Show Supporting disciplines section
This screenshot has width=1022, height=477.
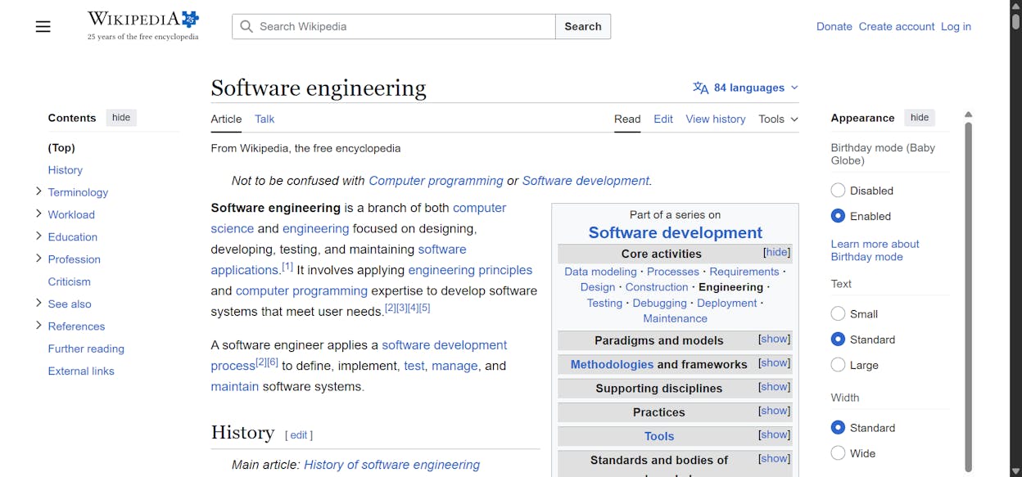tap(774, 386)
